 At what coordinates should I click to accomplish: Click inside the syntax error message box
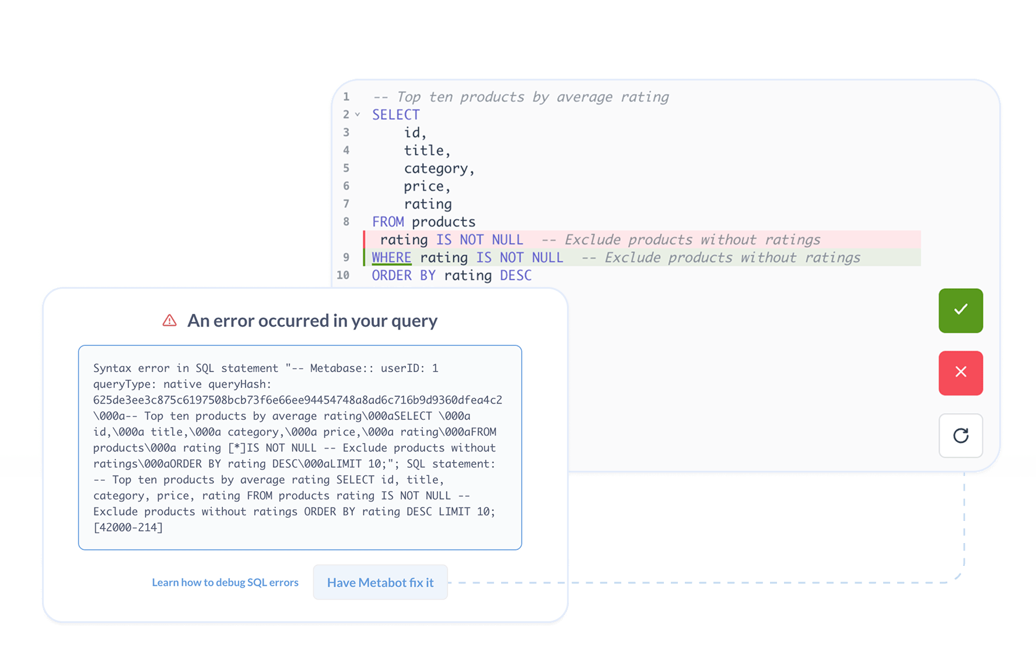[x=300, y=447]
